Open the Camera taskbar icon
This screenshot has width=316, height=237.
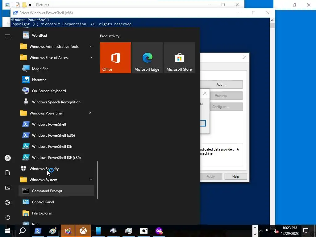[x=144, y=231]
